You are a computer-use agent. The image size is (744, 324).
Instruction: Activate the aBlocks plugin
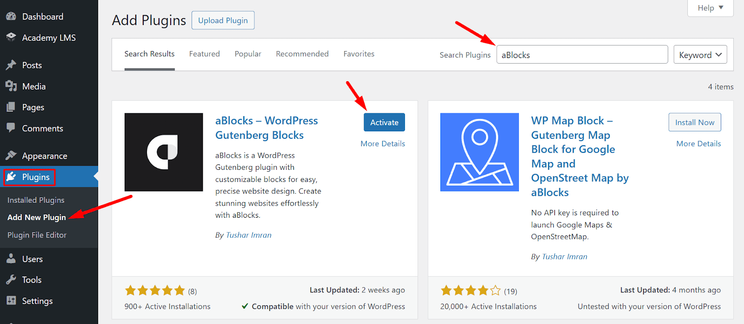pyautogui.click(x=384, y=122)
